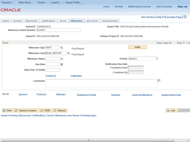The image size is (190, 142).
Task: Go to the Attributes link
Action: coord(61,94)
